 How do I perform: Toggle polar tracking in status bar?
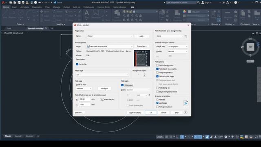pyautogui.click(x=182, y=137)
